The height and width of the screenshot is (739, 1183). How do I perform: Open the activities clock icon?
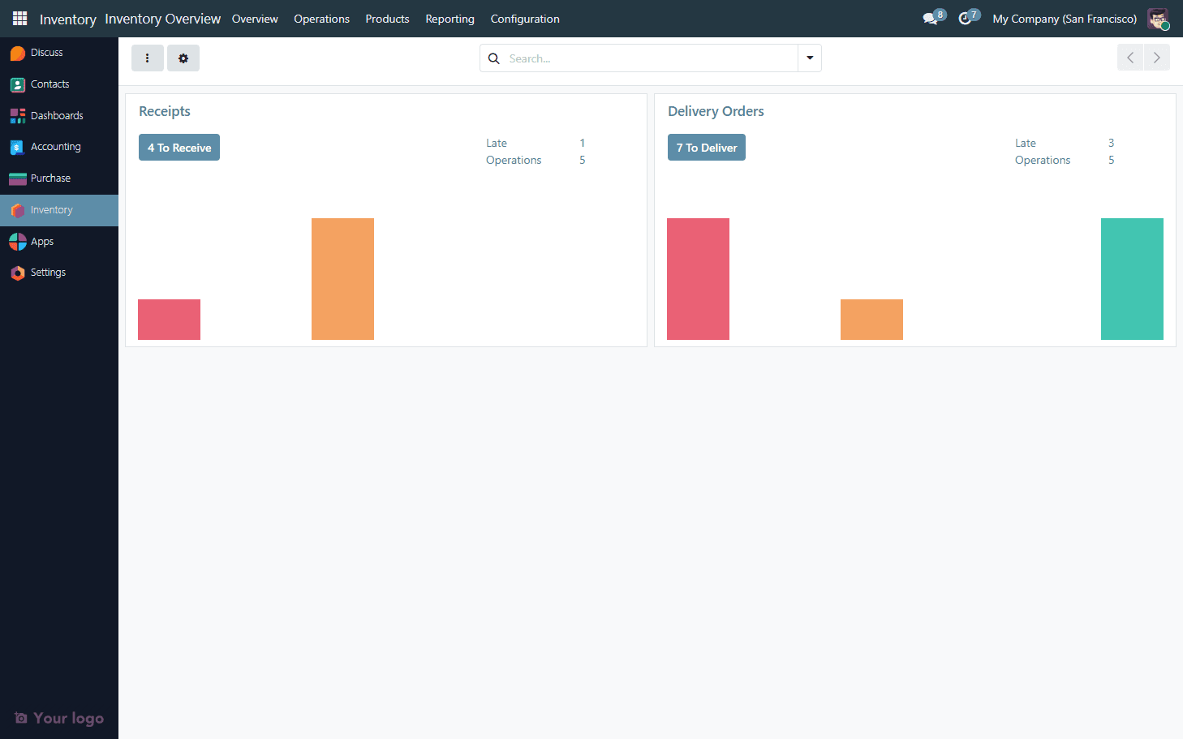(965, 19)
